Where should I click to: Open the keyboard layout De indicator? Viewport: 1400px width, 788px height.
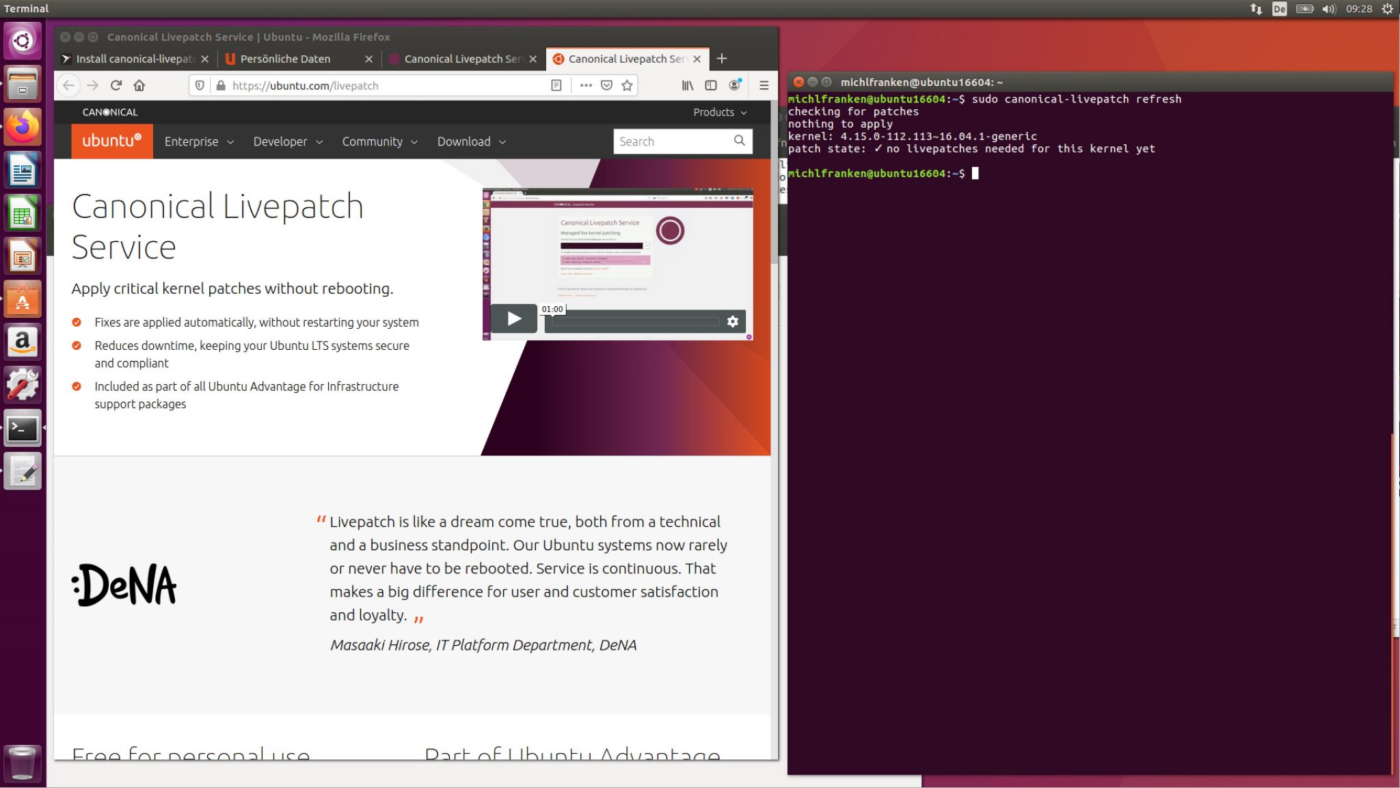click(x=1279, y=9)
